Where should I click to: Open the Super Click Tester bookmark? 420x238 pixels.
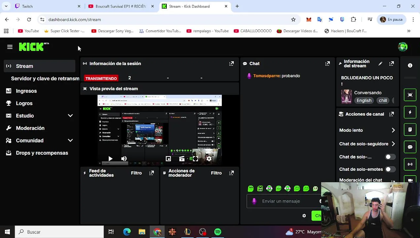point(64,31)
